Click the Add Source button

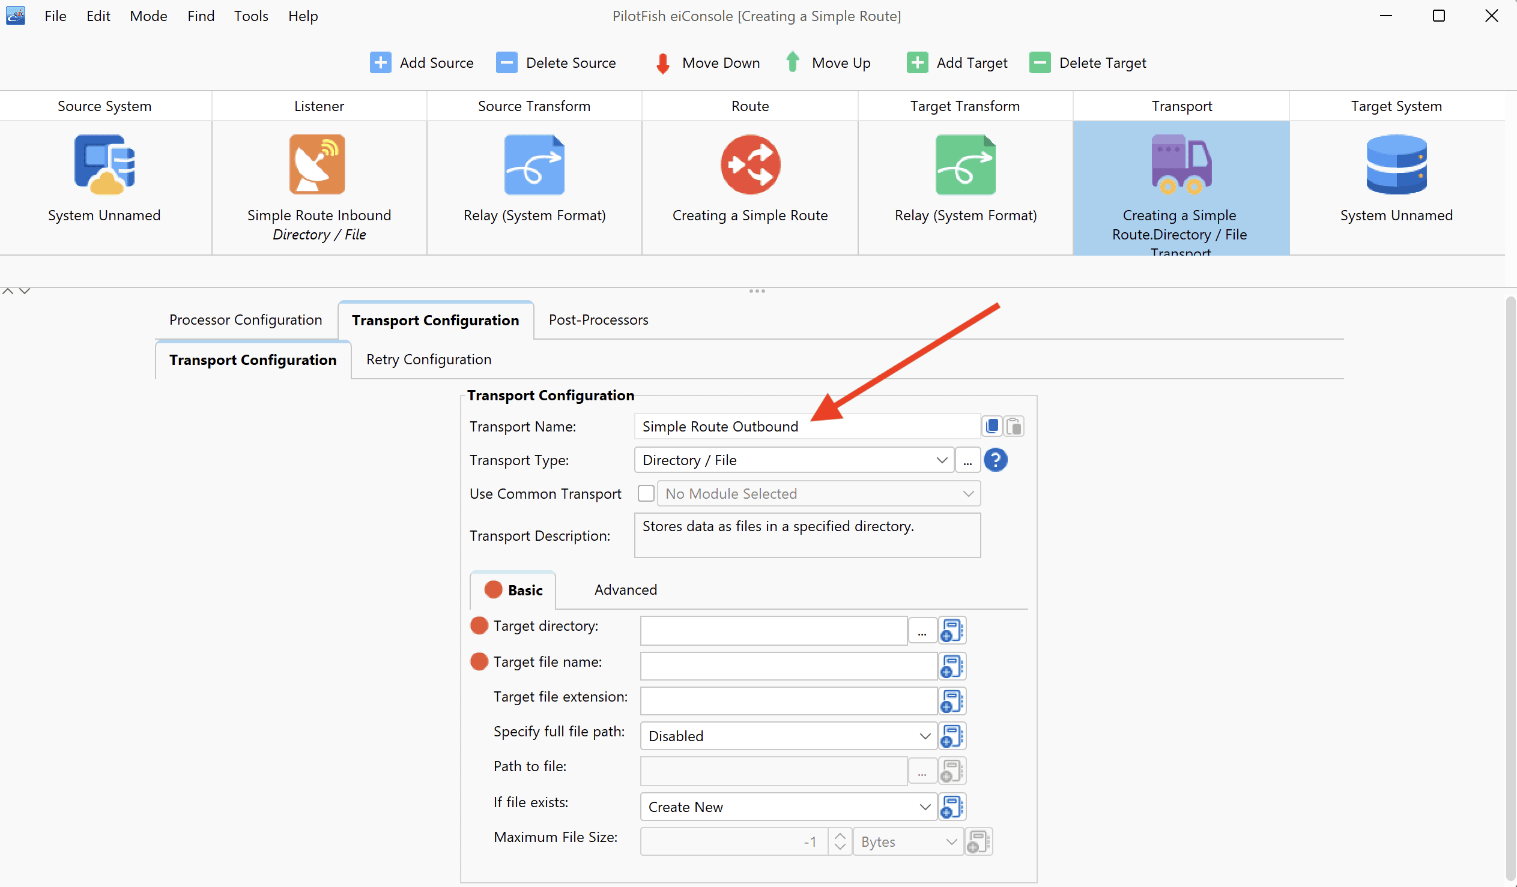[x=422, y=62]
